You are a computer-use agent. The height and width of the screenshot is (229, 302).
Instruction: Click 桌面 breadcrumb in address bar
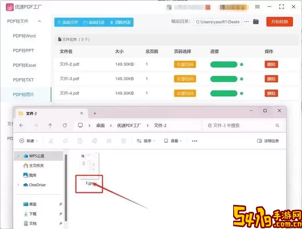(x=101, y=125)
